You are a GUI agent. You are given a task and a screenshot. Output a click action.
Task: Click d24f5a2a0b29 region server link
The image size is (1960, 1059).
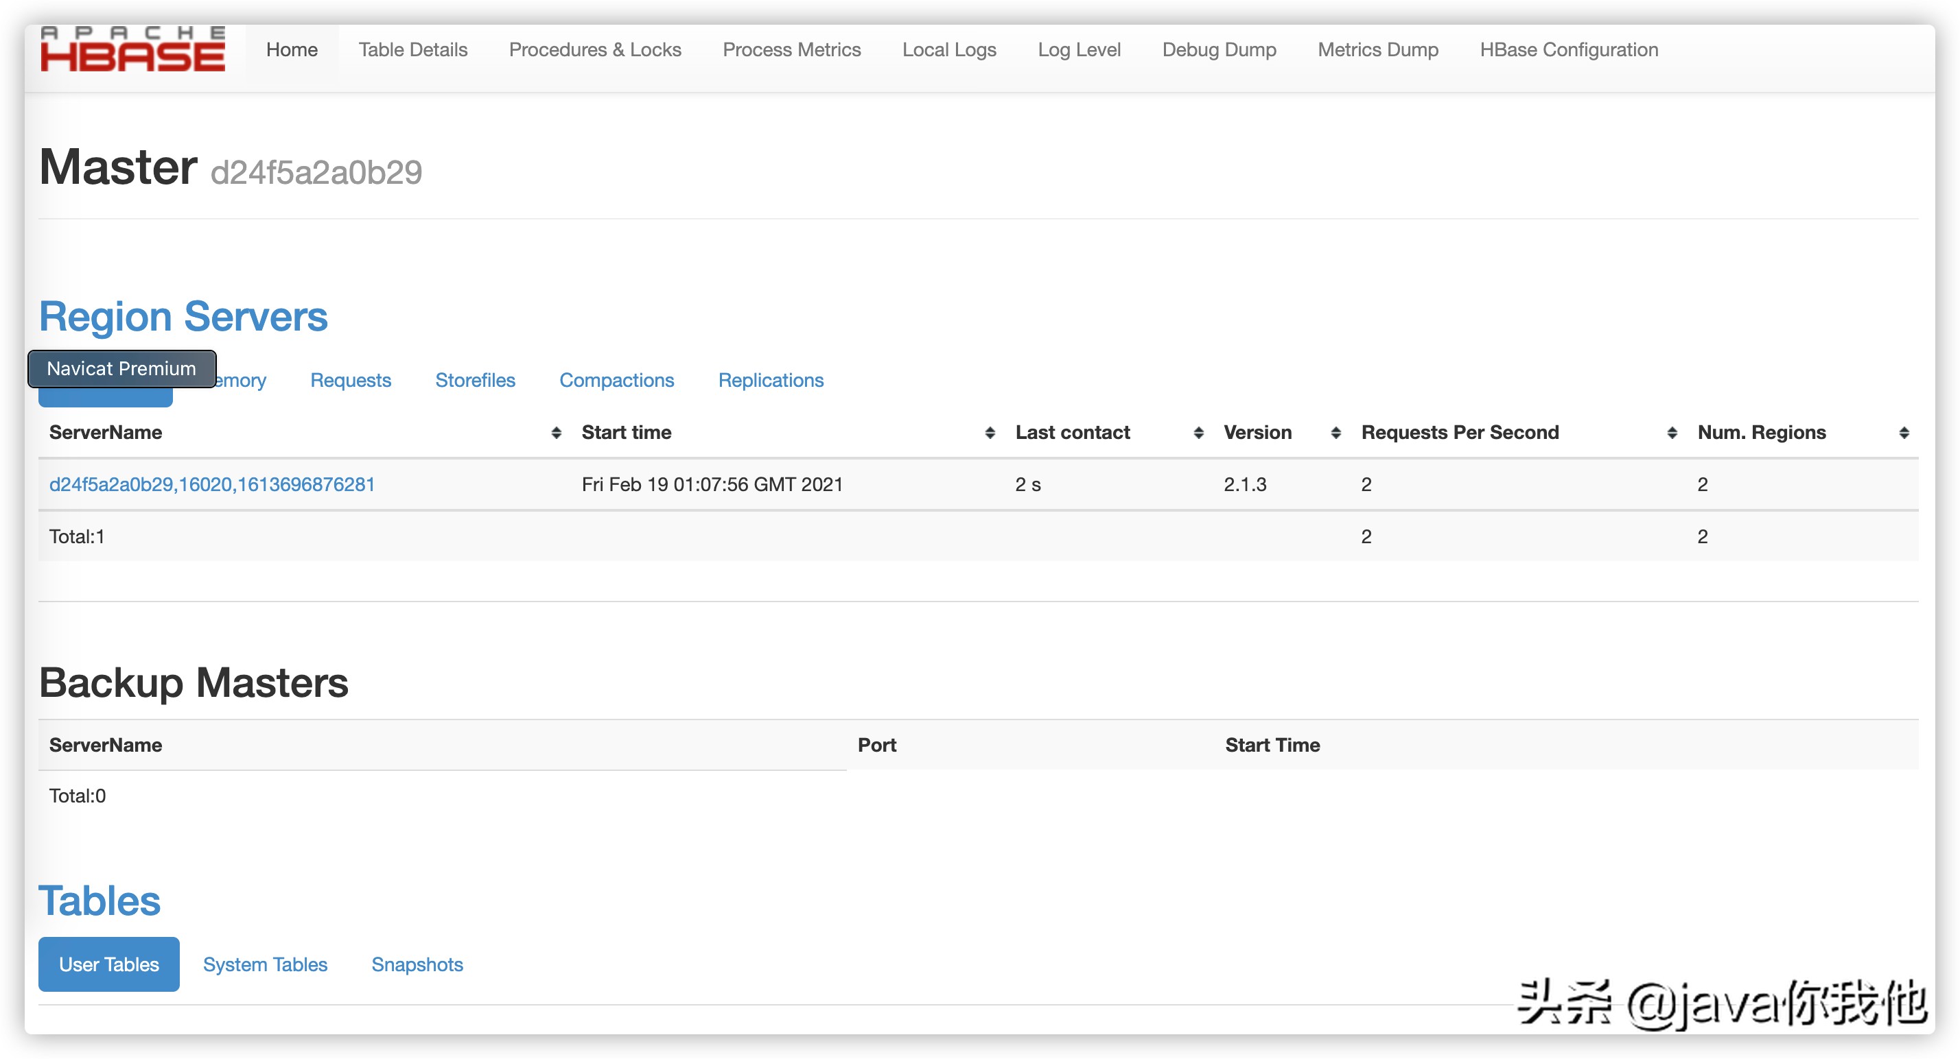pos(211,484)
